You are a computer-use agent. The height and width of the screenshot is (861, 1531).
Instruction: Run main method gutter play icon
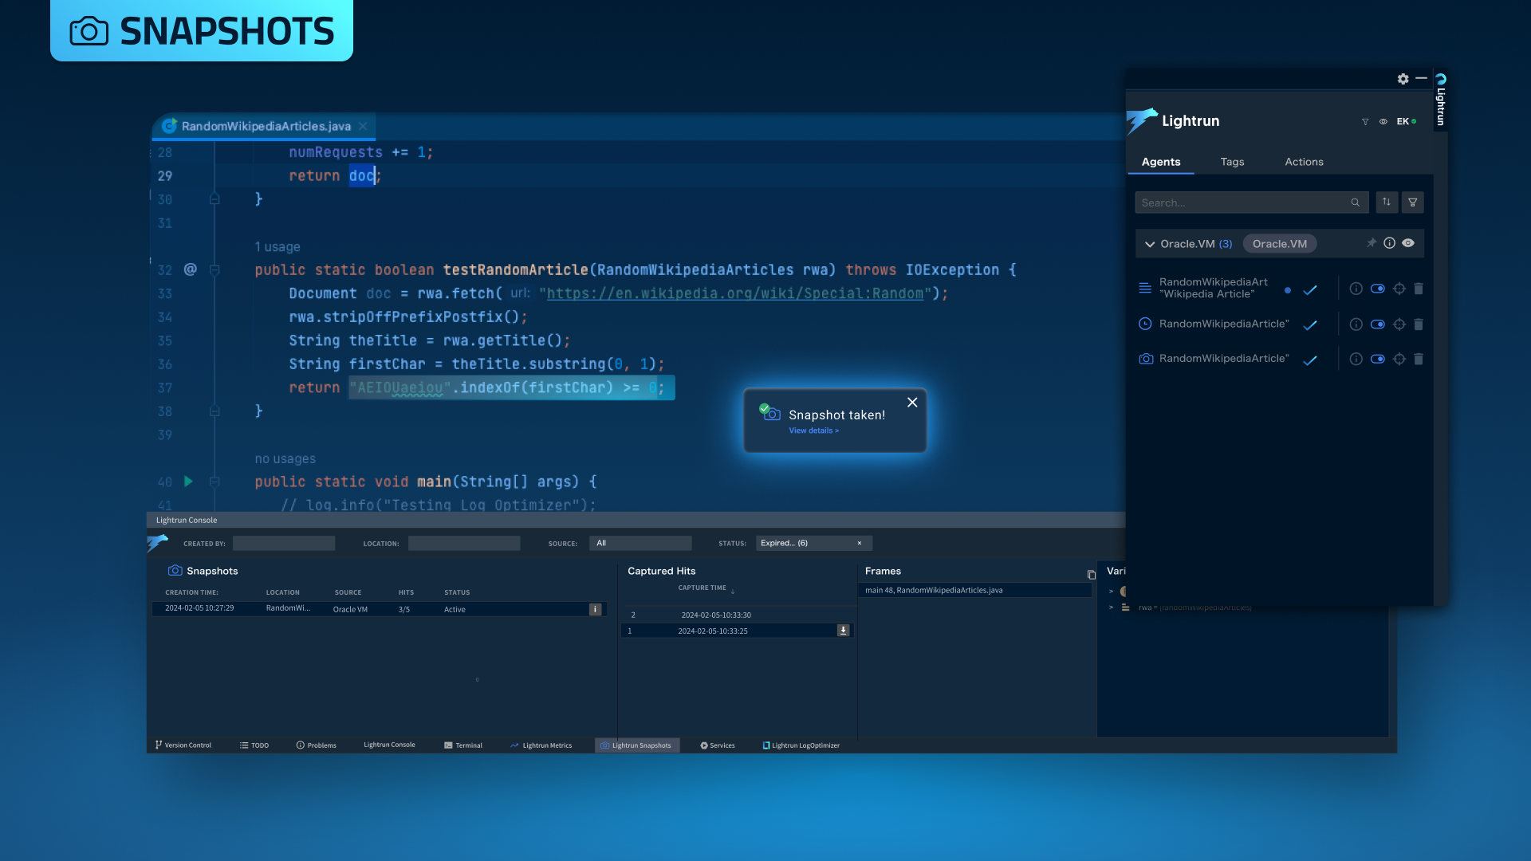coord(189,482)
